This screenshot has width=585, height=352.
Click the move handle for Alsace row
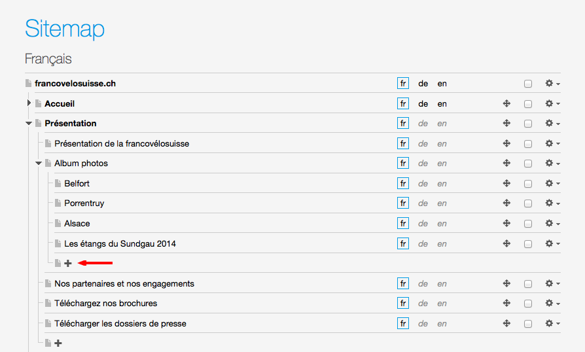pos(506,224)
